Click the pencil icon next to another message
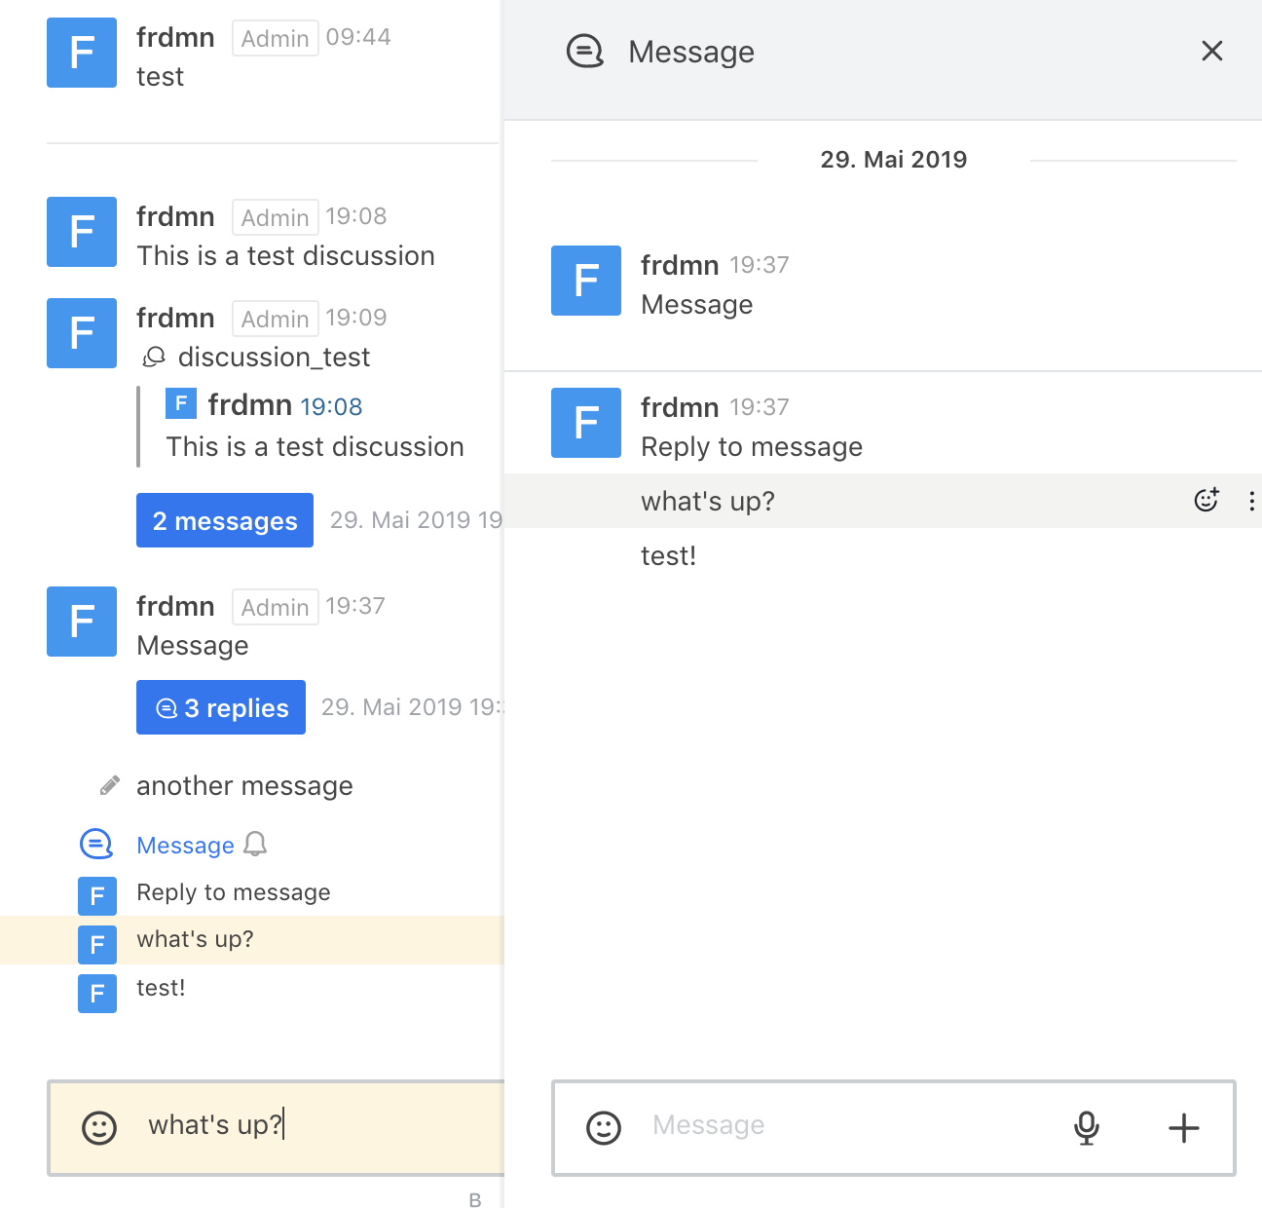The image size is (1262, 1208). pyautogui.click(x=109, y=783)
